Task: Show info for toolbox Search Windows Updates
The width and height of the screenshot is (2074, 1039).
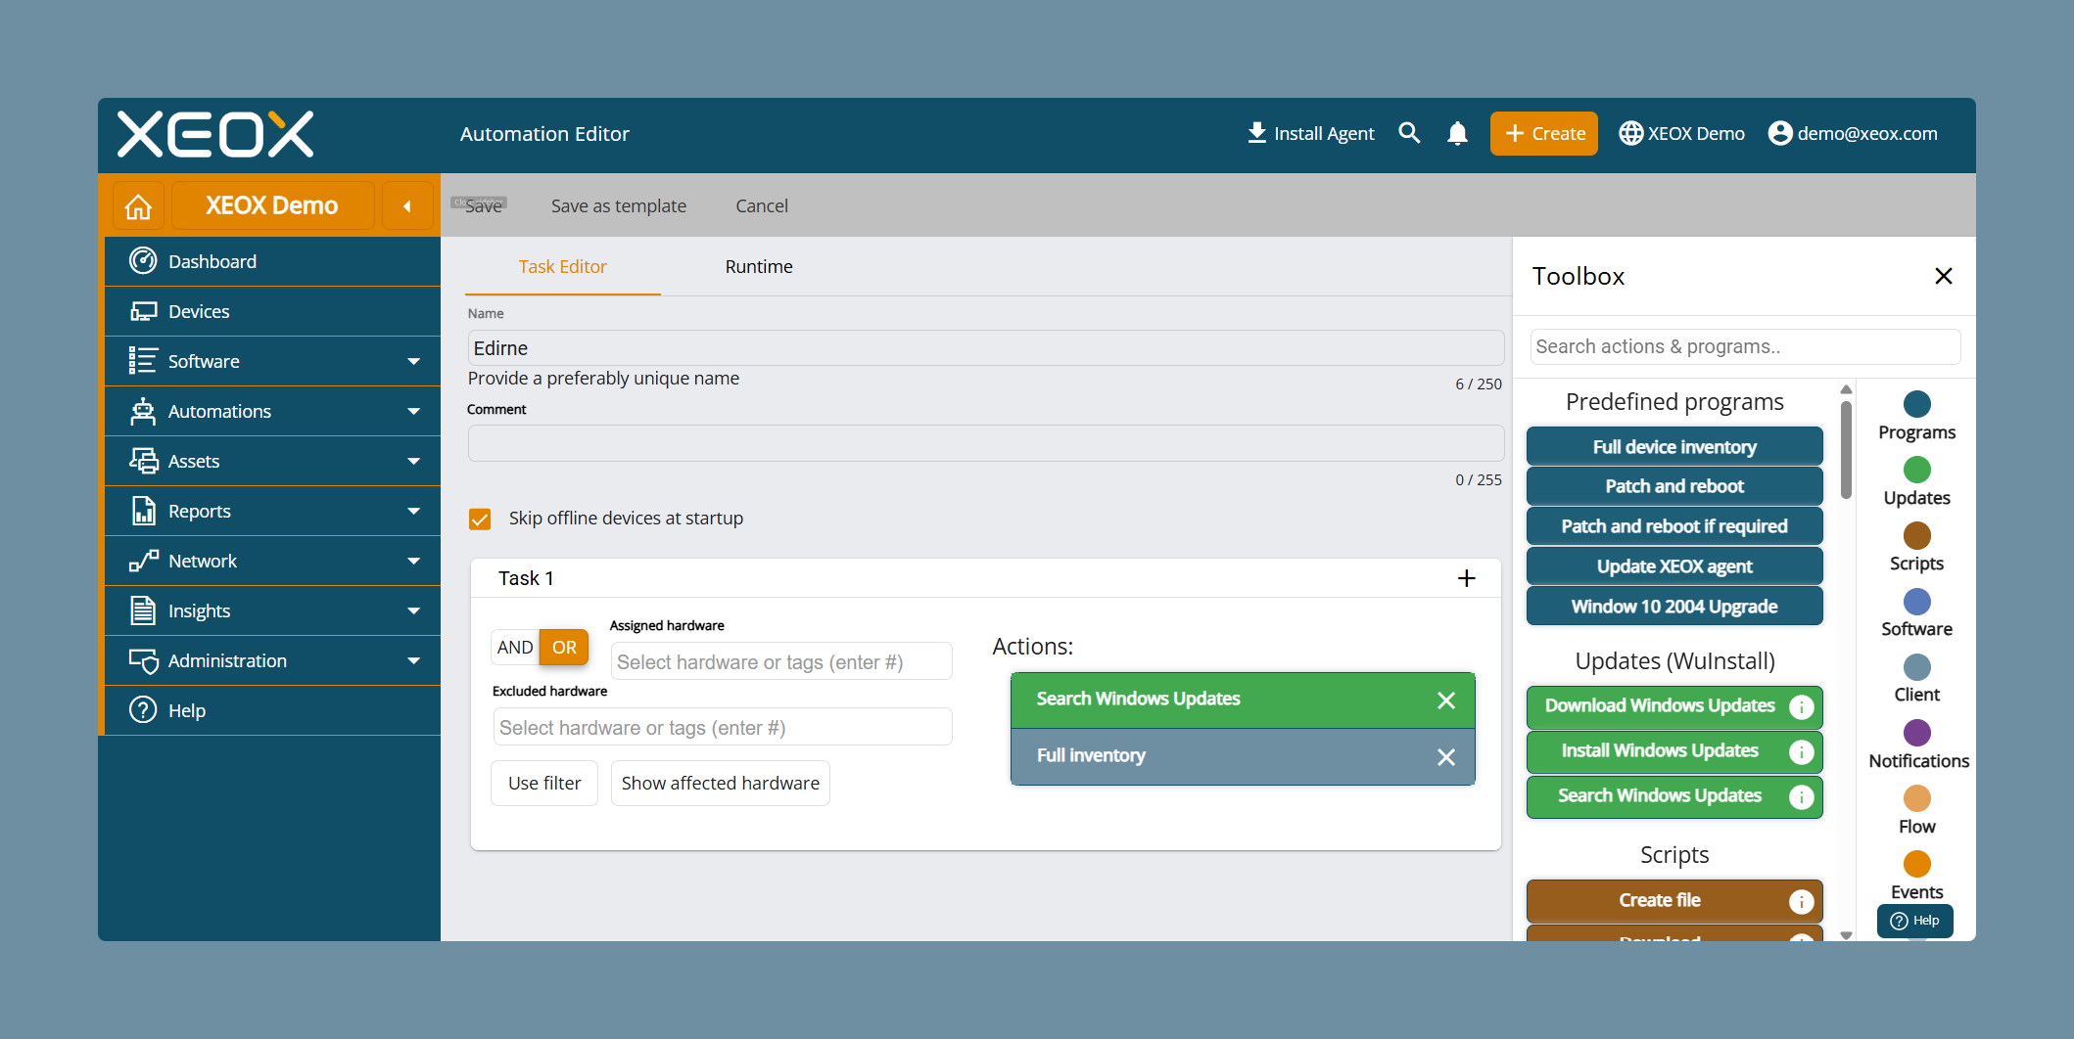Action: tap(1801, 796)
